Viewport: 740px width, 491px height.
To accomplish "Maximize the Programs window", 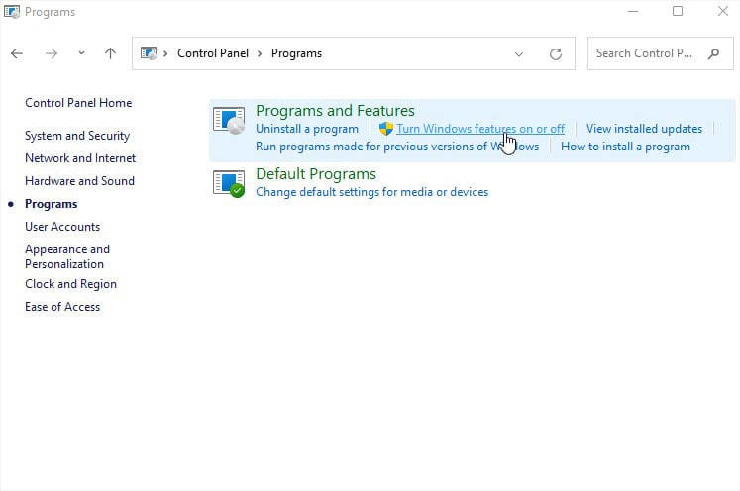I will point(678,11).
